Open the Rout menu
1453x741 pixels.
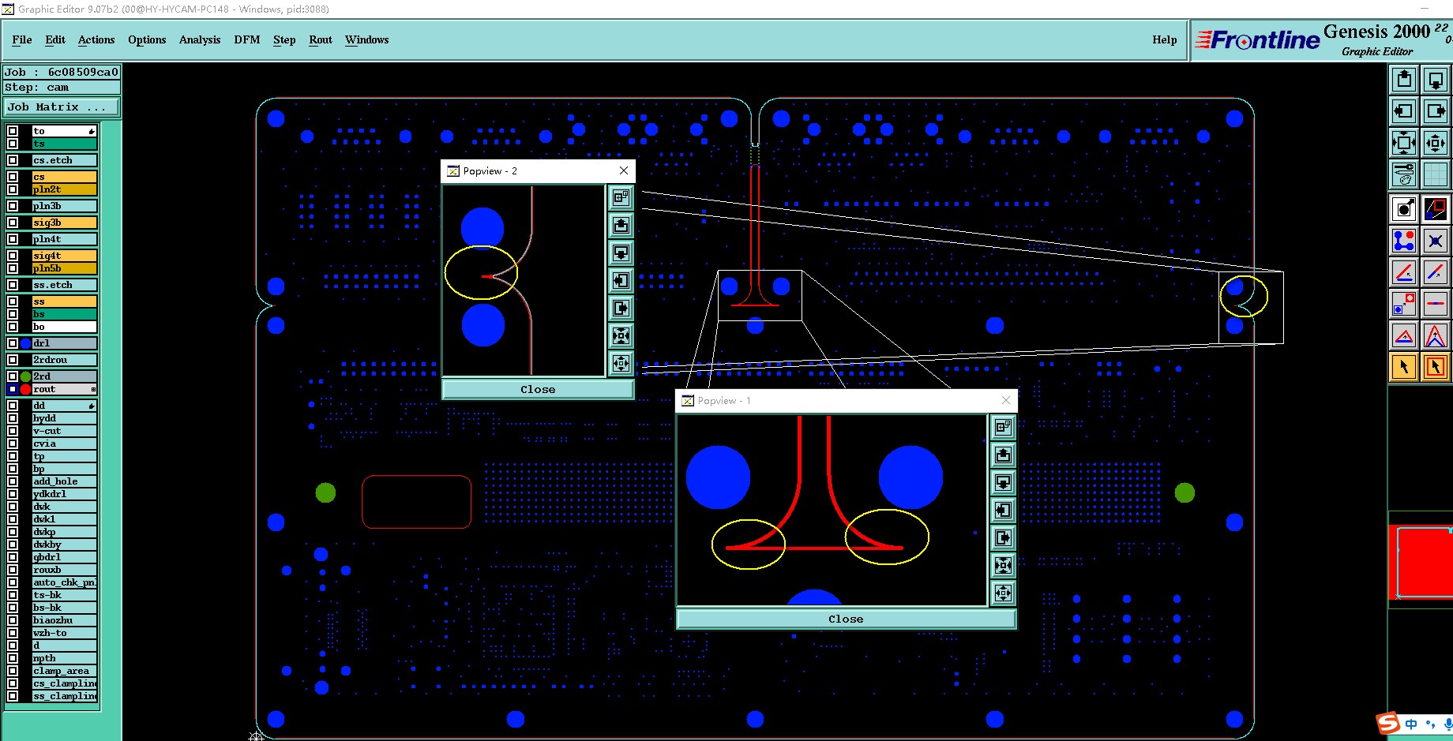coord(321,39)
